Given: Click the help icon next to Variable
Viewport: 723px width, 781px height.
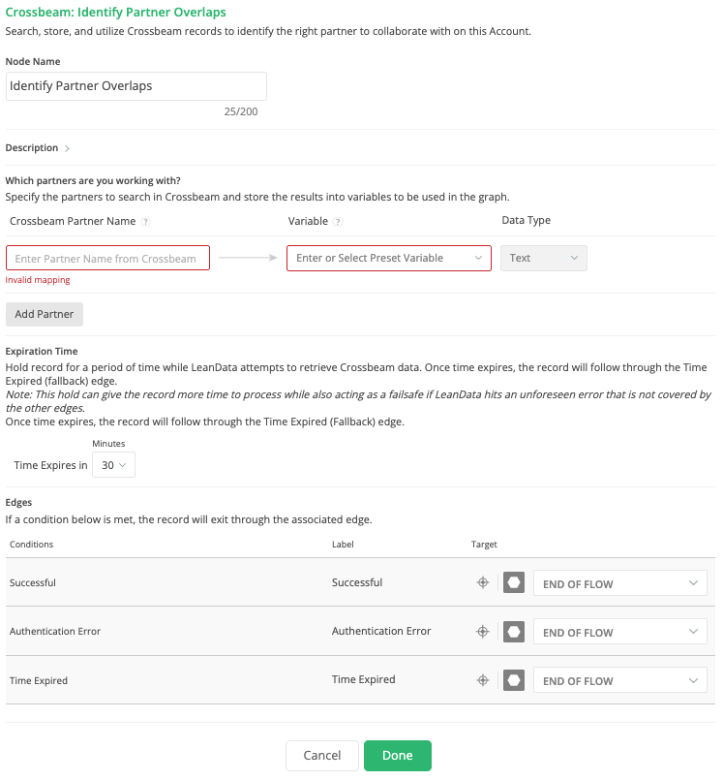Looking at the screenshot, I should pos(338,222).
